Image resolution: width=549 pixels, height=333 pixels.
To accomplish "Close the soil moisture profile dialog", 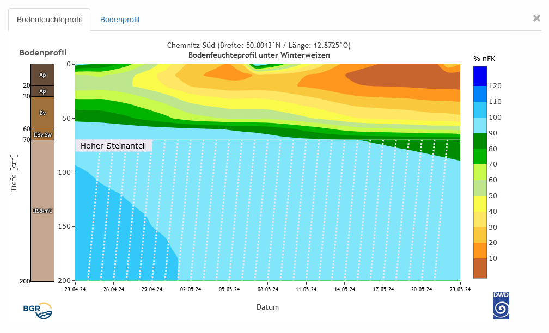I will (536, 18).
